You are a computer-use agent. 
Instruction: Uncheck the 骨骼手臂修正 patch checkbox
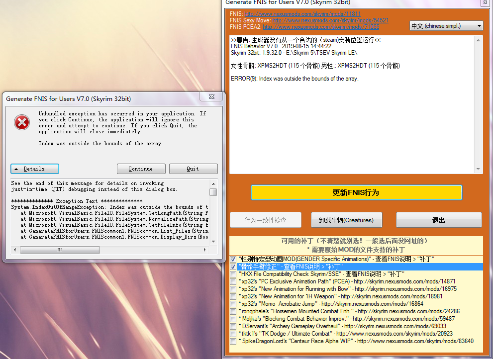point(233,267)
